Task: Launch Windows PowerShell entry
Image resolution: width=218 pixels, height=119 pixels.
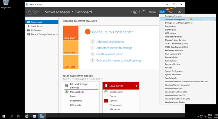Action: click(174, 88)
